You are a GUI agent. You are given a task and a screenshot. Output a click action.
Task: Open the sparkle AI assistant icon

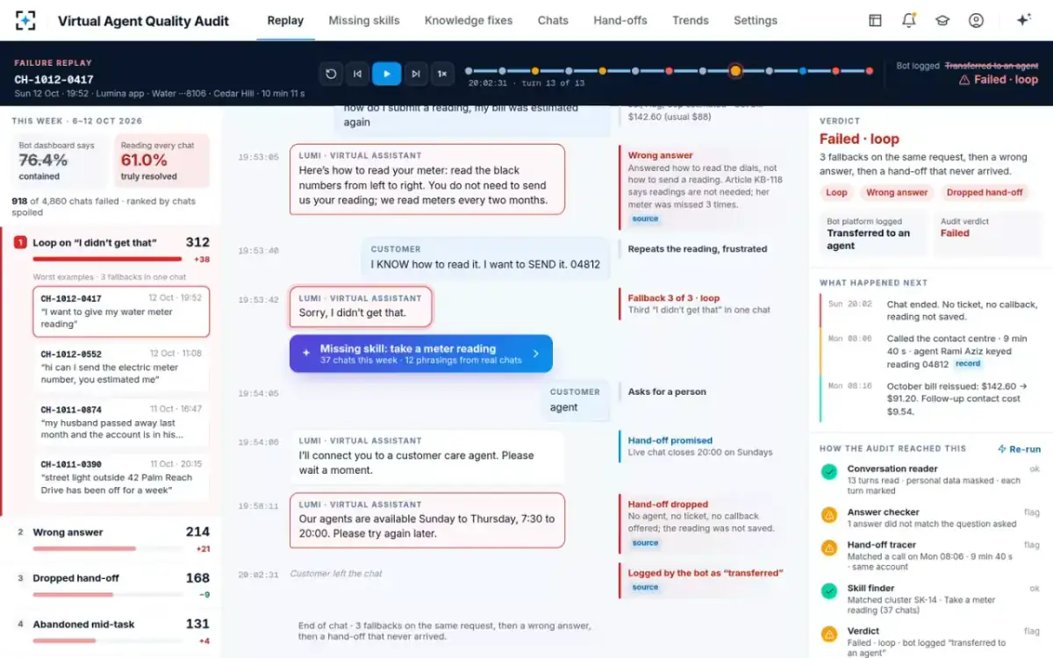[1023, 20]
